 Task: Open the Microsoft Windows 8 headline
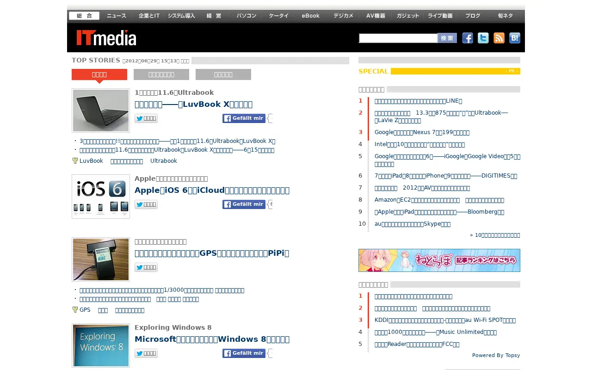212,339
